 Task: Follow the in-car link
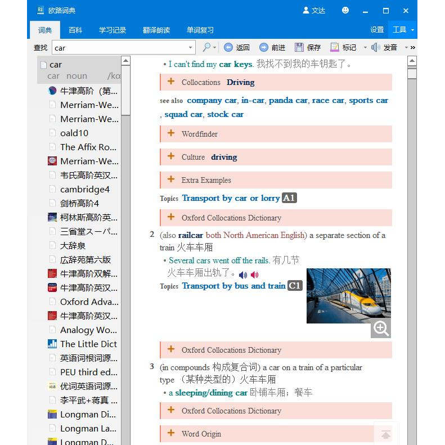(253, 101)
